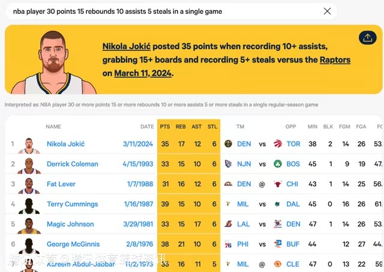Click the Lakers logo beside LAL
The width and height of the screenshot is (384, 272).
click(x=228, y=224)
